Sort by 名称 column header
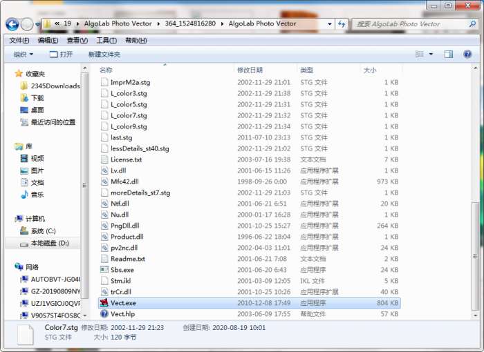Screen dimensions: 484x352 [106, 70]
